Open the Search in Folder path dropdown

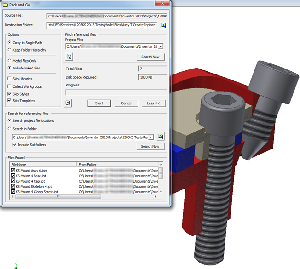coord(151,137)
